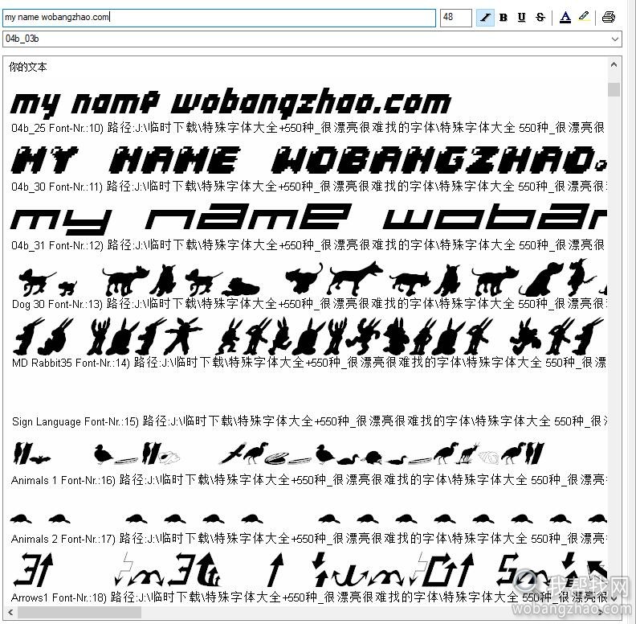
Task: Click the vertical scrollbar down arrow
Action: point(614,598)
